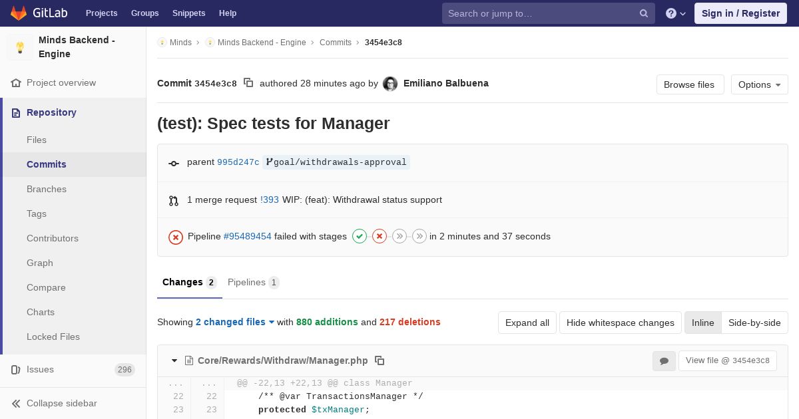Open the Groups menu in the navbar
The width and height of the screenshot is (799, 419).
click(x=145, y=13)
